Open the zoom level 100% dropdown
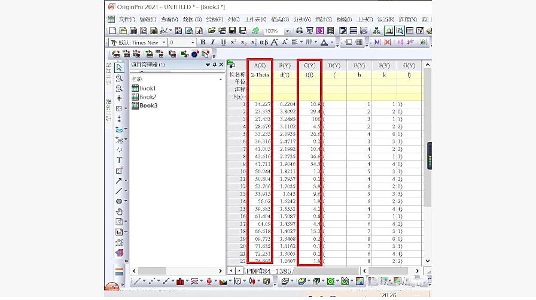The image size is (536, 300). click(287, 31)
